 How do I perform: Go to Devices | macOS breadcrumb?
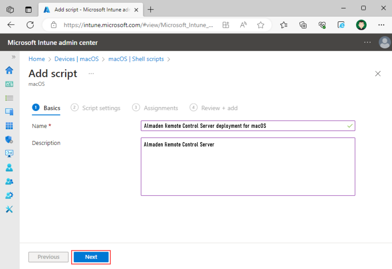(x=77, y=59)
